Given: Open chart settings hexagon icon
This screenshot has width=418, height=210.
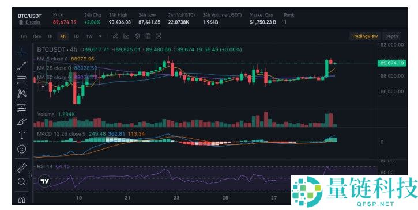Looking at the screenshot, I should point(137,36).
